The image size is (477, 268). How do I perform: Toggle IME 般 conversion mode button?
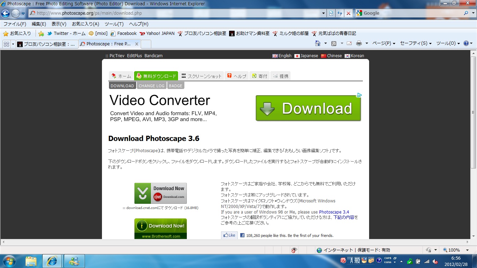click(357, 260)
